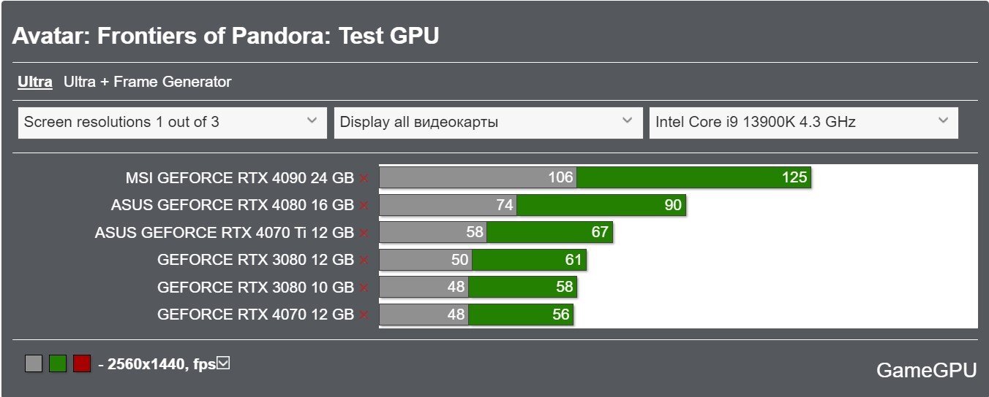Click the RTX 4080 gray bar showing 74

point(448,205)
